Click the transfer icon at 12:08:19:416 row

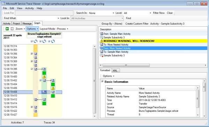36,107
